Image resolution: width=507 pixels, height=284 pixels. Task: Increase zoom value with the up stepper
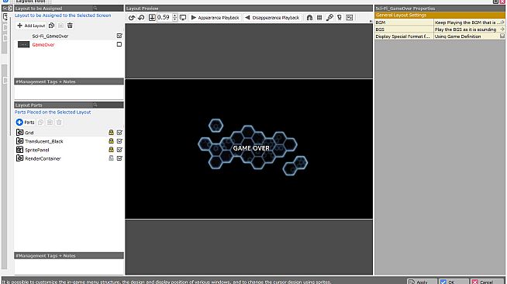click(175, 16)
